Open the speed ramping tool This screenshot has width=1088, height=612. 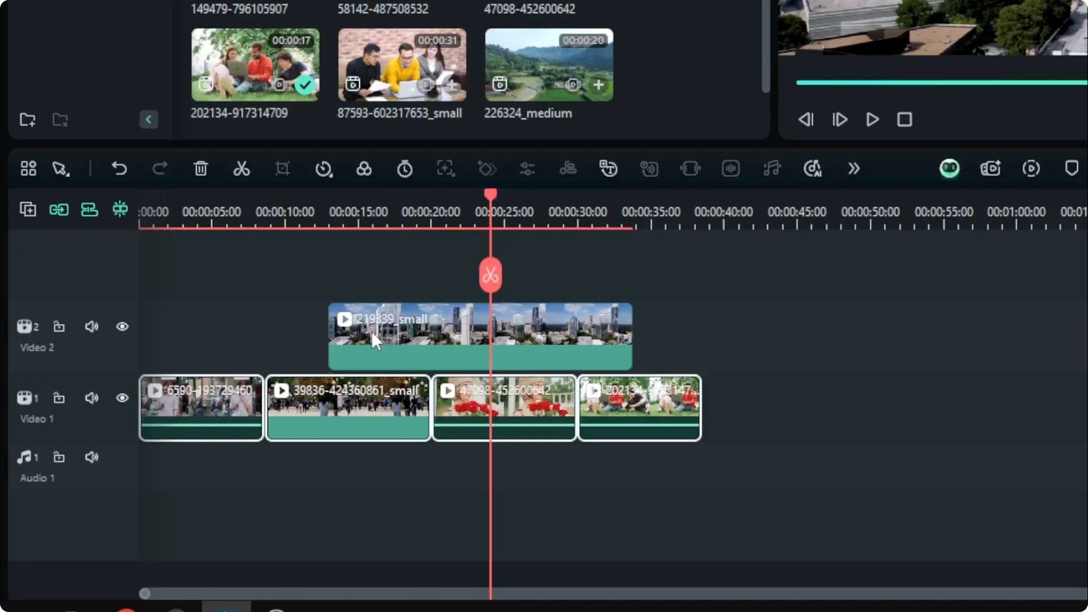tap(324, 168)
